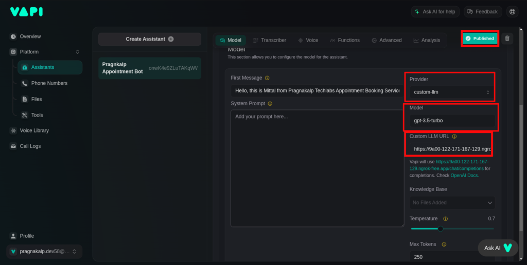Open the Knowledge Base files dropdown

(452, 203)
